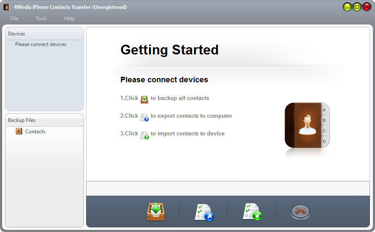Open the Help menu

69,19
